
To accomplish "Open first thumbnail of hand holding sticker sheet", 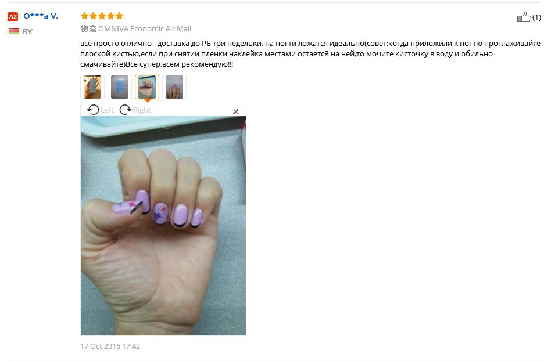I will coord(92,87).
